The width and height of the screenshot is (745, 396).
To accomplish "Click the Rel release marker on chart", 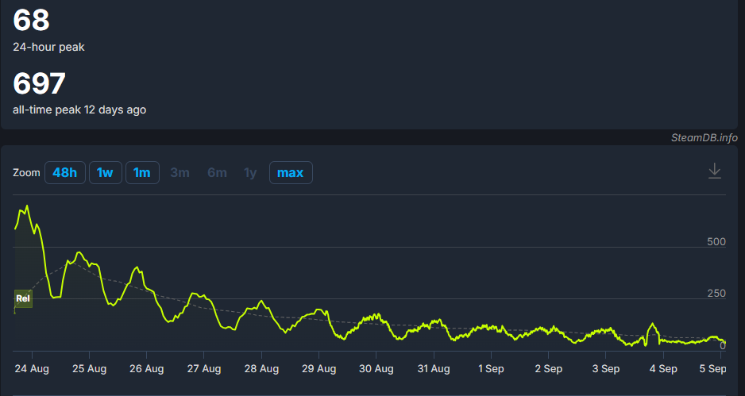I will (x=23, y=298).
